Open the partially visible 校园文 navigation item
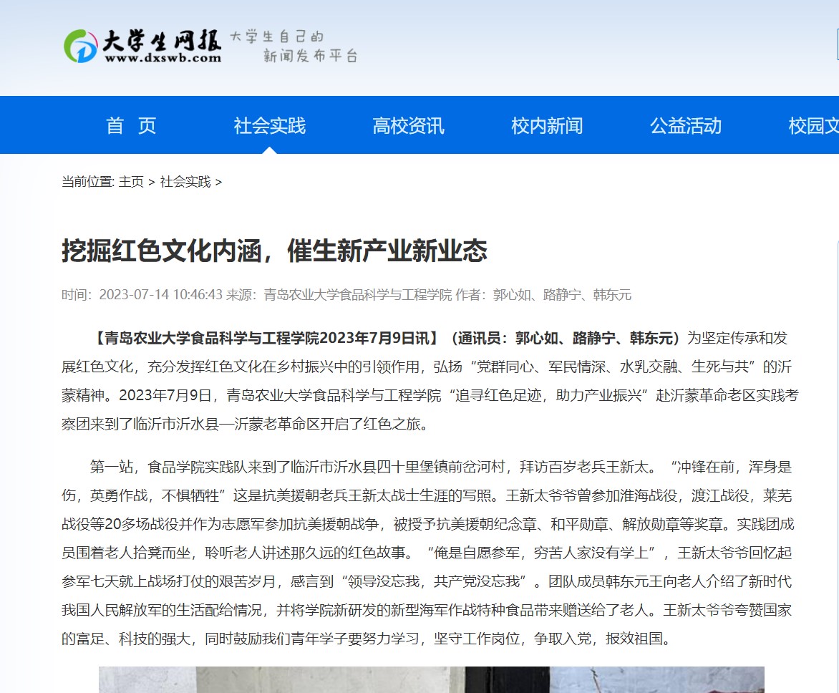Screen dimensions: 839x693 (x=813, y=126)
